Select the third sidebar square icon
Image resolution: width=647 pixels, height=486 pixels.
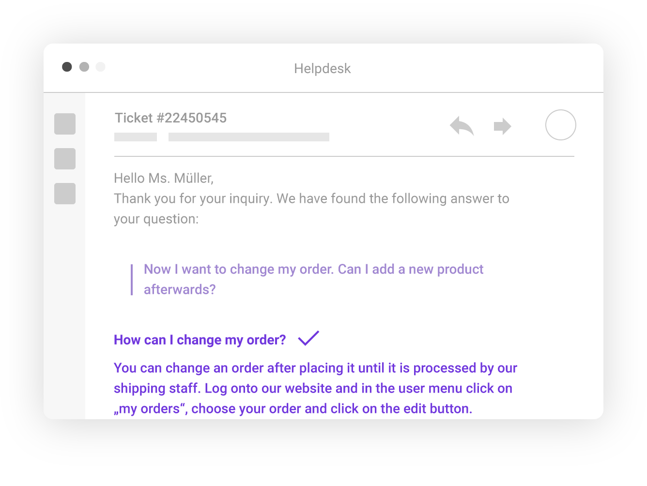click(65, 194)
